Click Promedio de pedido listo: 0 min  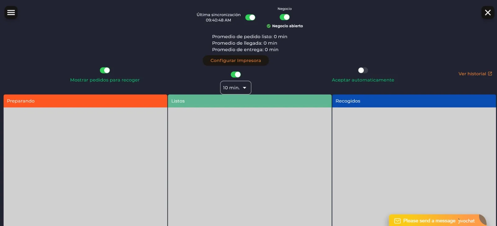(x=250, y=37)
